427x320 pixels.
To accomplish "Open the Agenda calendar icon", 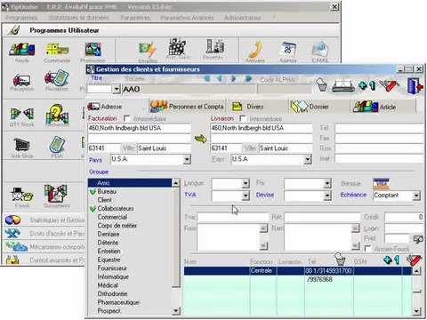I will click(288, 50).
